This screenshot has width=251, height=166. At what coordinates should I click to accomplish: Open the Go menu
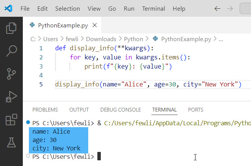[x=112, y=9]
